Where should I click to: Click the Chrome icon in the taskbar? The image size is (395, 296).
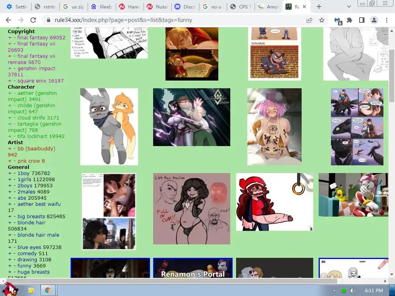pyautogui.click(x=47, y=291)
